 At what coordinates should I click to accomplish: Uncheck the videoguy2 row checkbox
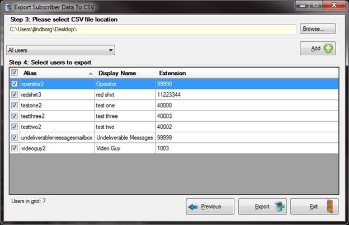[x=15, y=148]
